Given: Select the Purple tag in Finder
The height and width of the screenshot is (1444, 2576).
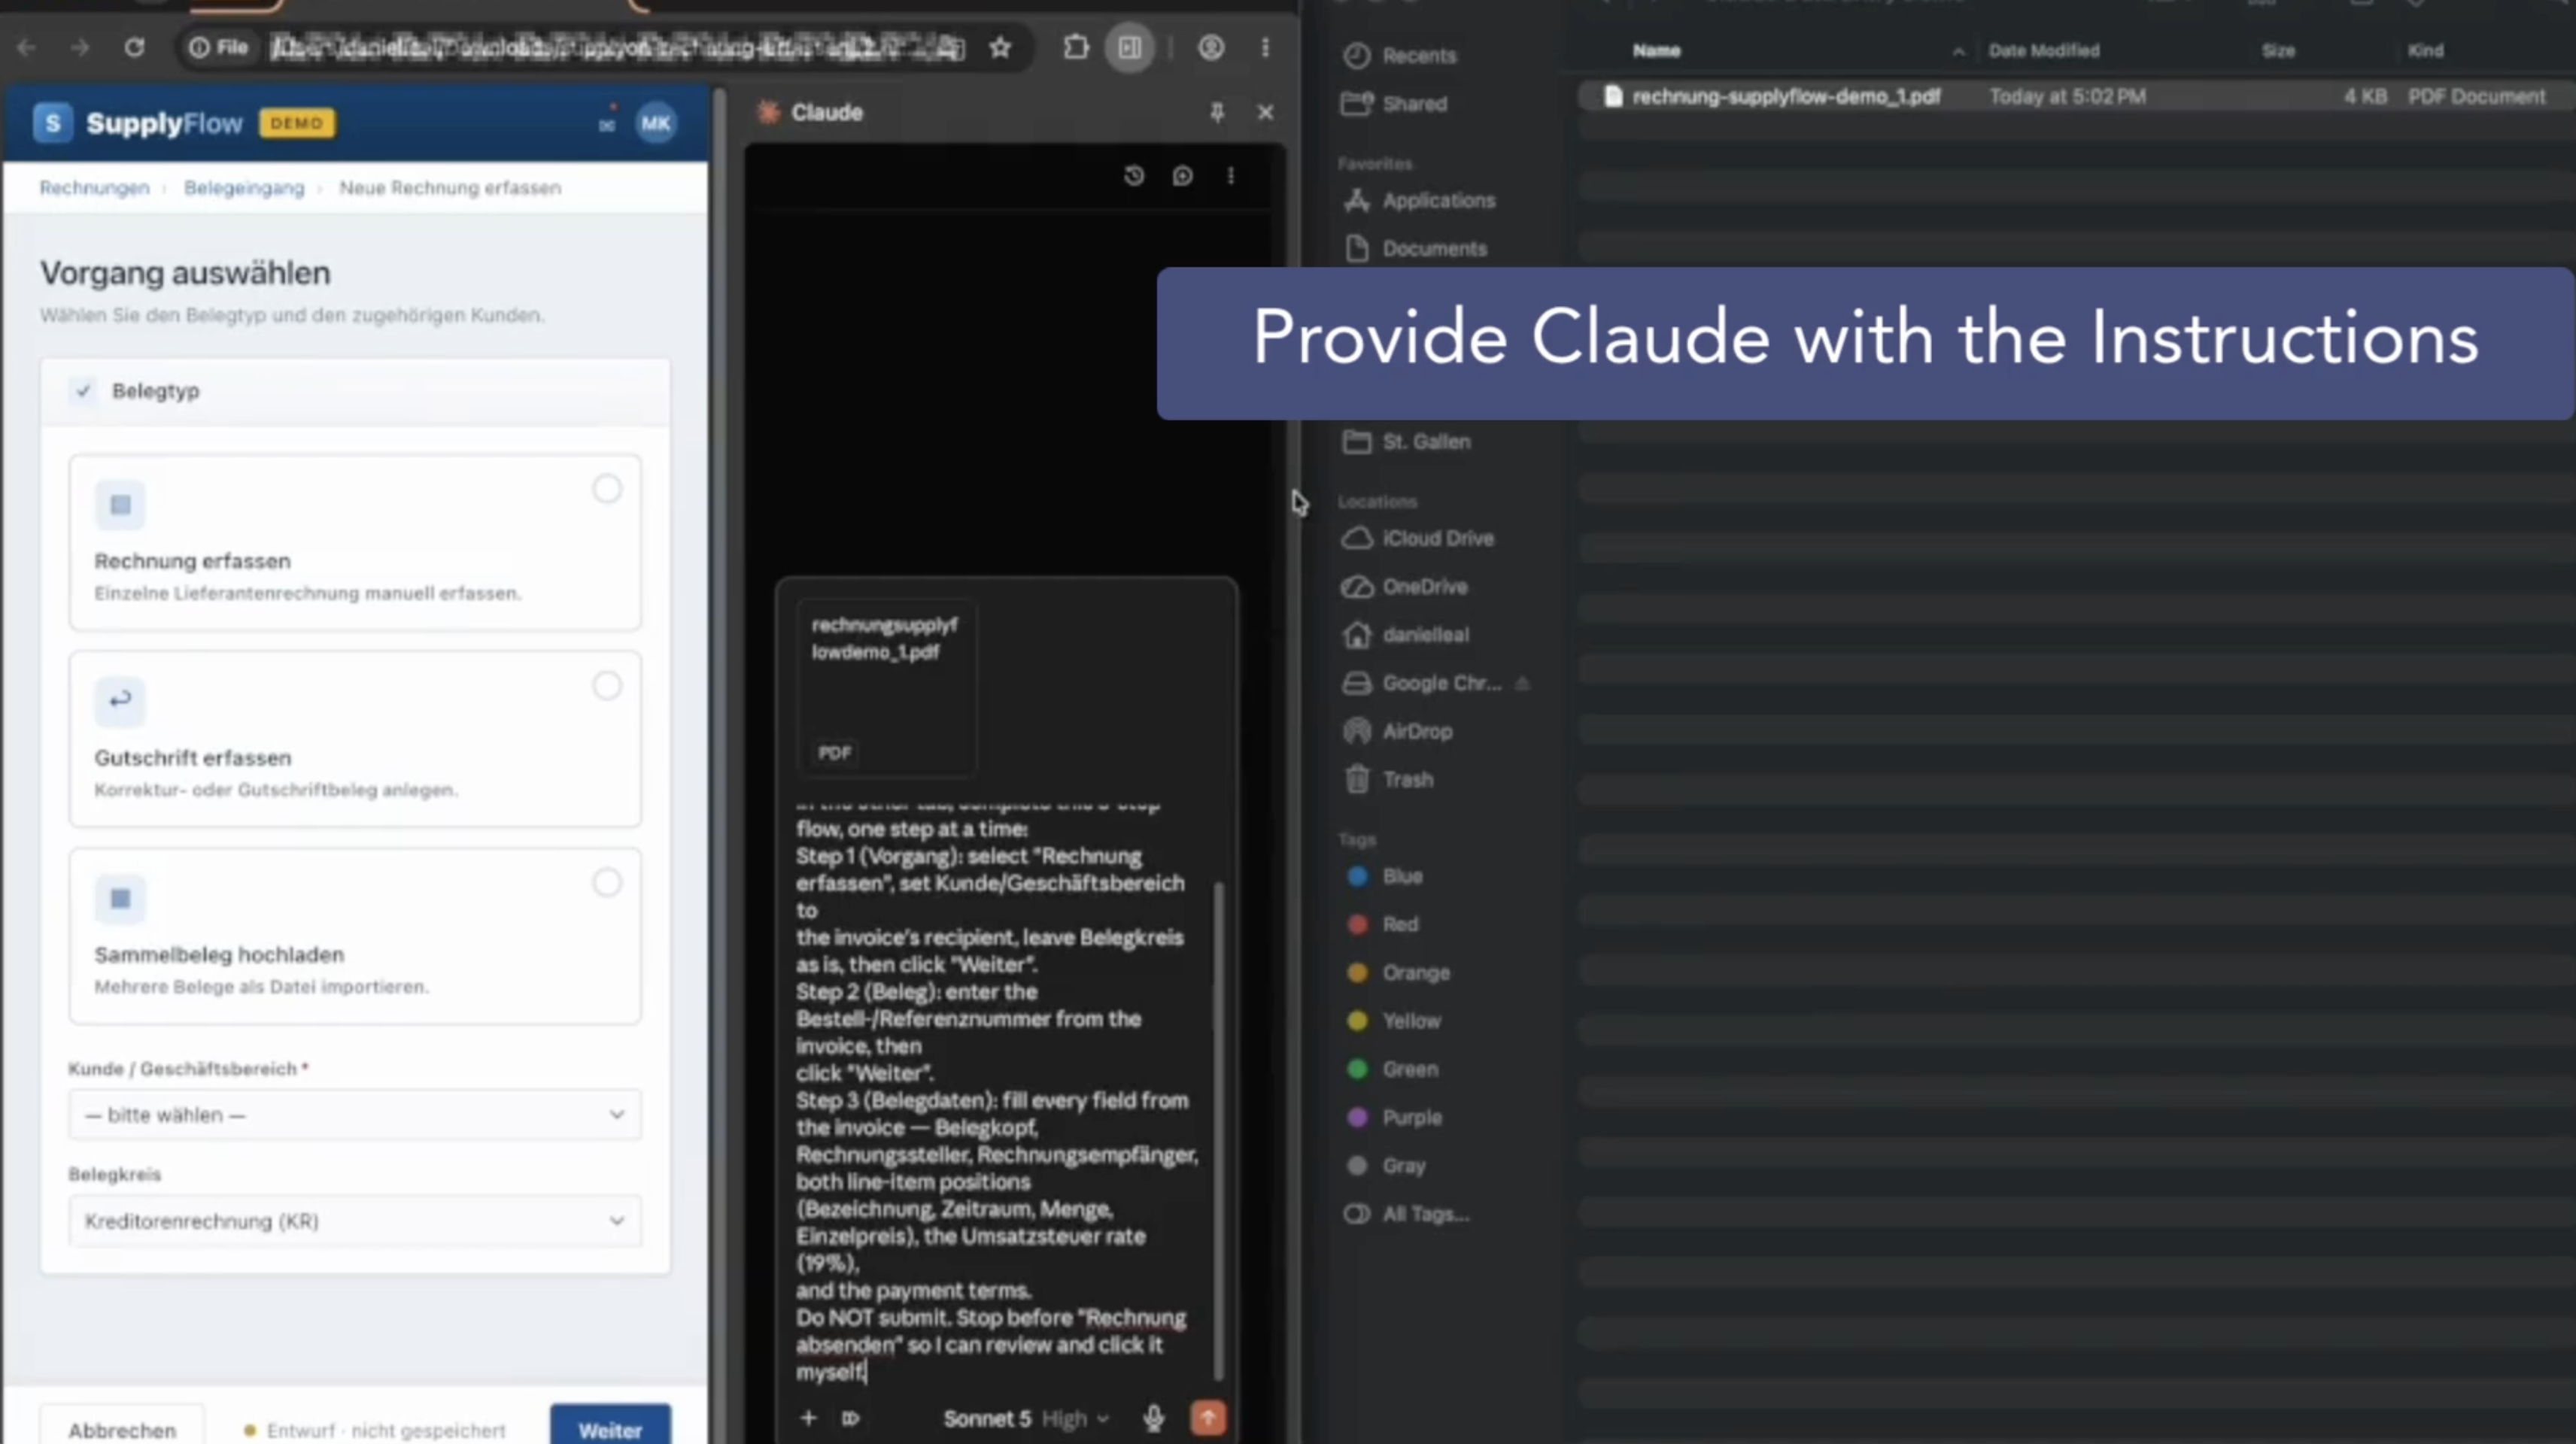Looking at the screenshot, I should click(1394, 1118).
